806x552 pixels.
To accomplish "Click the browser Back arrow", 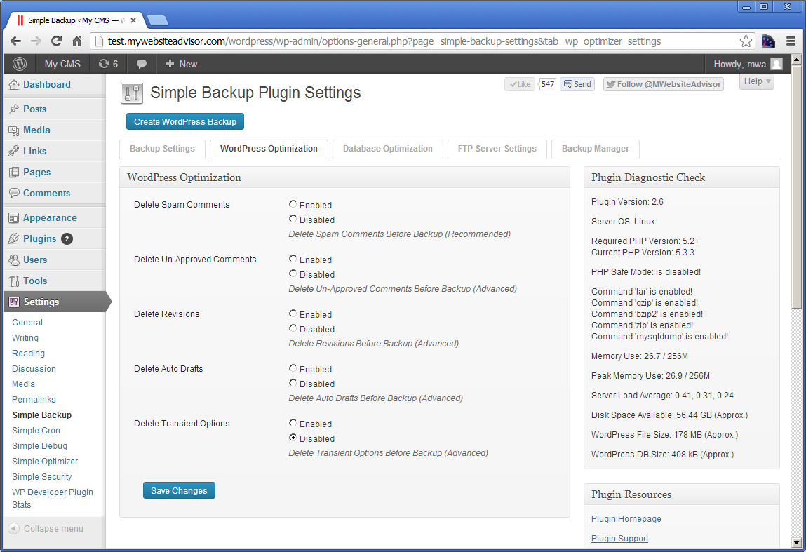I will coord(16,41).
